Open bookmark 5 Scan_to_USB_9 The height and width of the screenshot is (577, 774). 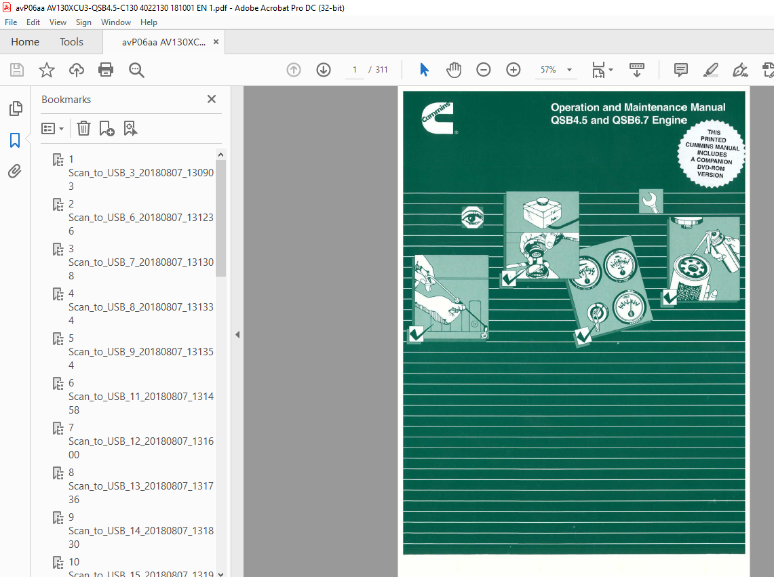coord(140,352)
